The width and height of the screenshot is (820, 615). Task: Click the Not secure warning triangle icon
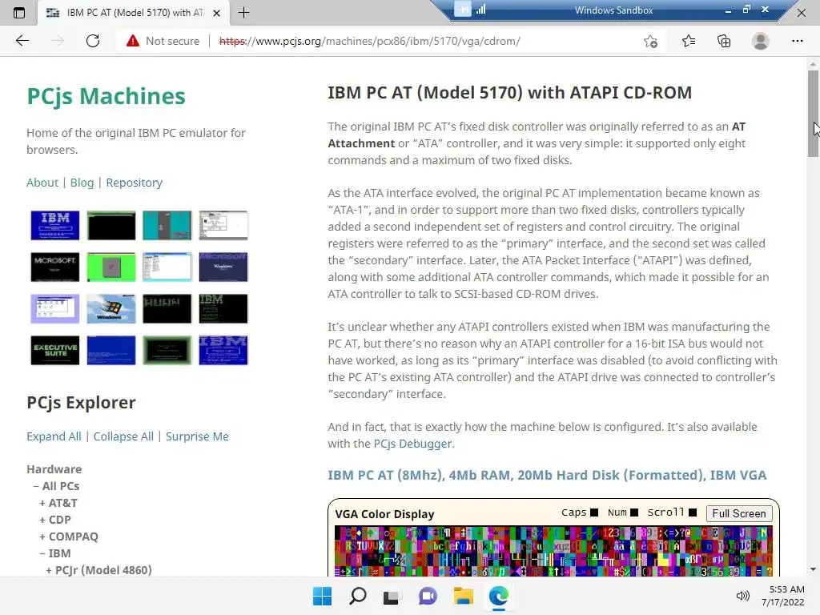coord(133,41)
